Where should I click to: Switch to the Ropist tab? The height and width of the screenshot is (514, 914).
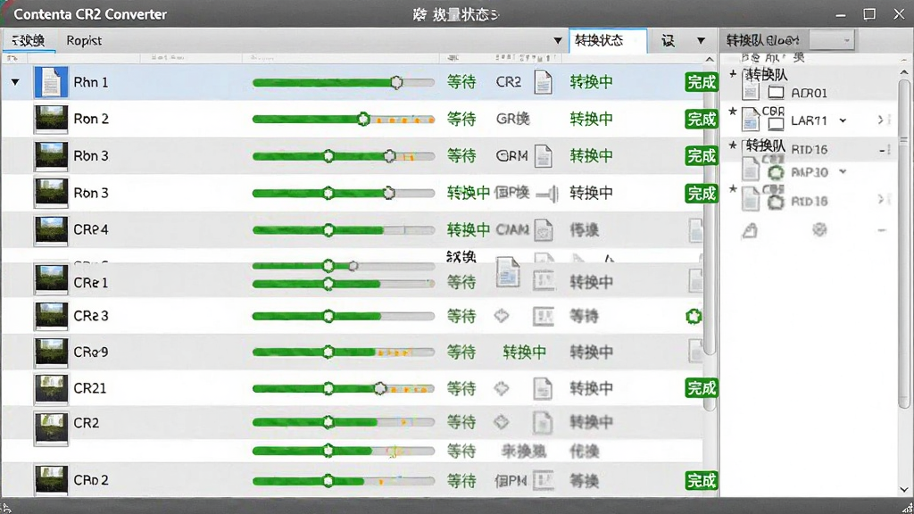(84, 41)
